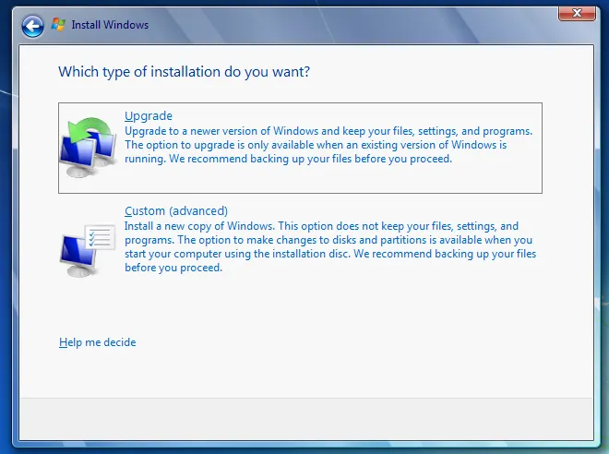
Task: Click the Upgrade description text about keeping files
Action: 328,145
